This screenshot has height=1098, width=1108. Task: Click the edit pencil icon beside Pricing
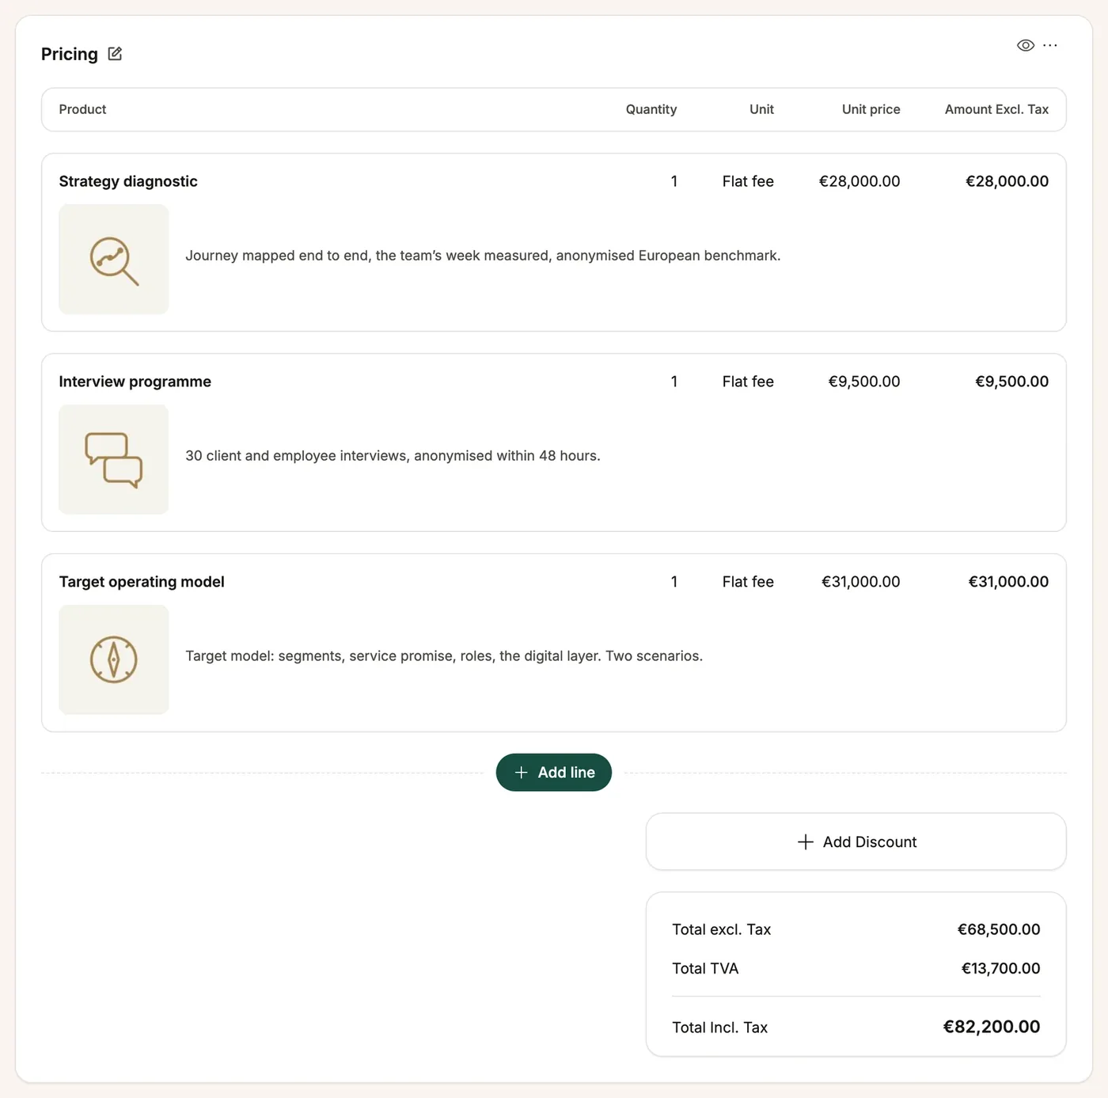115,54
